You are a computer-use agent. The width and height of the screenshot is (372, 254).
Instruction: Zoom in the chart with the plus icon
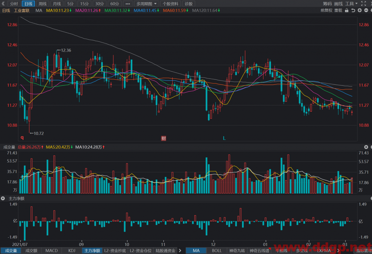coord(360,11)
